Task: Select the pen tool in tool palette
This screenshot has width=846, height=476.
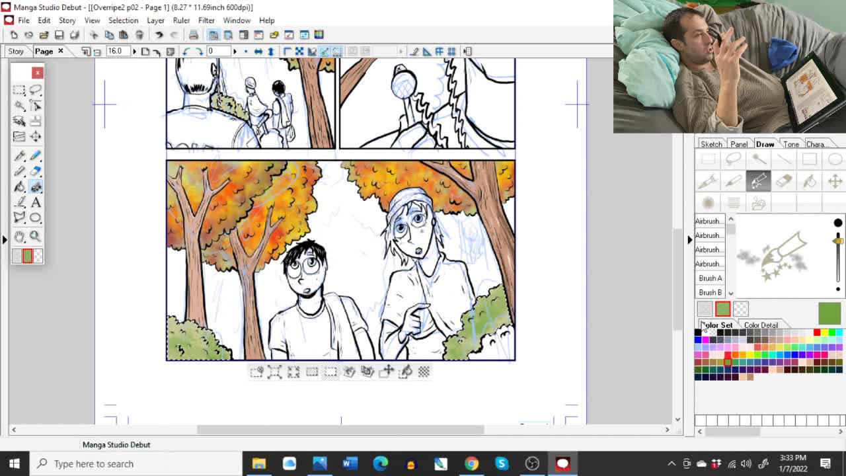Action: click(x=19, y=156)
